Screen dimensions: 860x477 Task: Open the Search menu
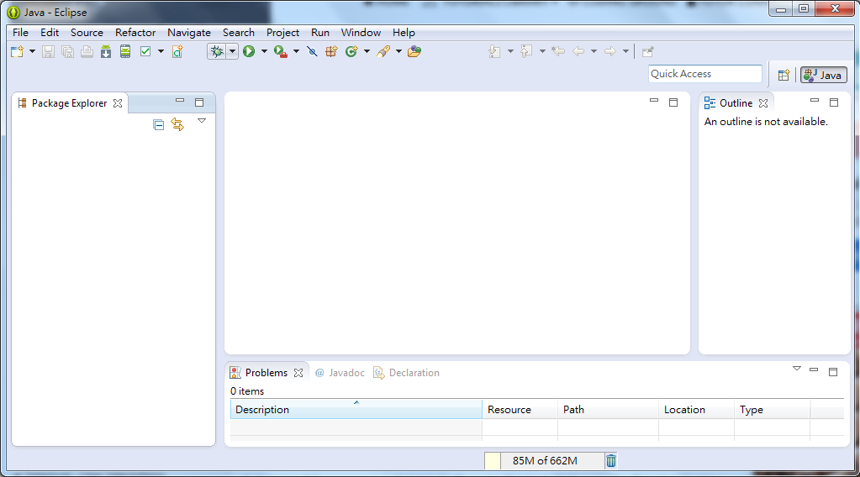point(239,32)
